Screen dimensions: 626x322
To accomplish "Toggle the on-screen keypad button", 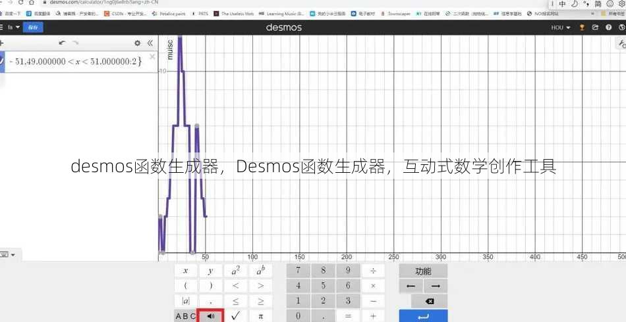I will (8, 254).
